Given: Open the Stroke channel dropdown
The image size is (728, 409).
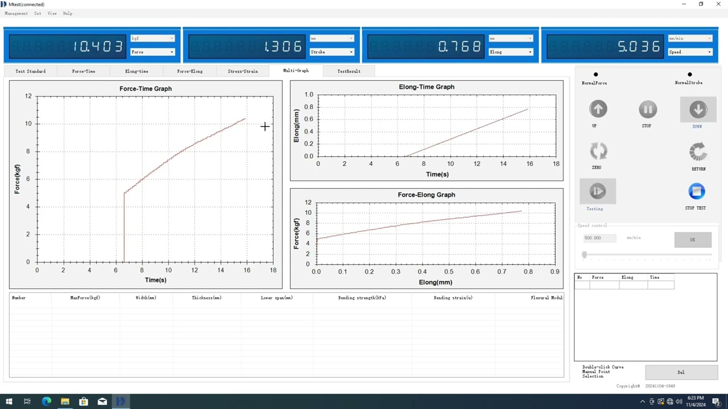Looking at the screenshot, I should pos(332,52).
